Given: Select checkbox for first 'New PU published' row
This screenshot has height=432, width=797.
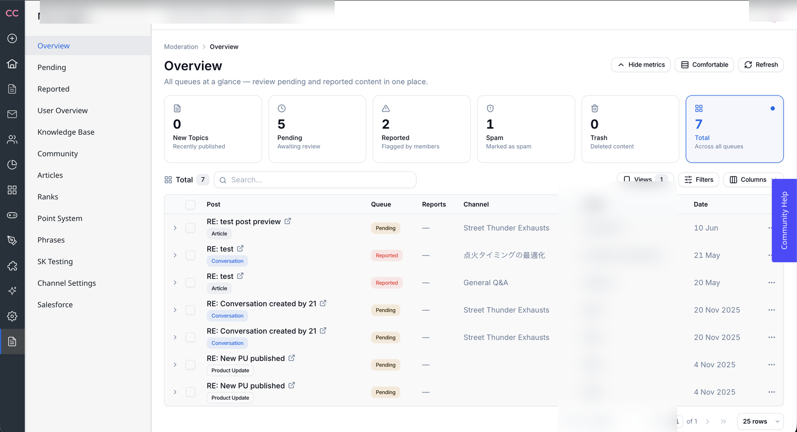Looking at the screenshot, I should click(190, 364).
